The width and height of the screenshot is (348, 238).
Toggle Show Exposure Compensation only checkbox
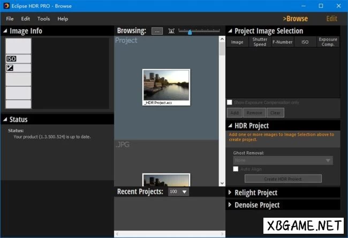[x=230, y=102]
